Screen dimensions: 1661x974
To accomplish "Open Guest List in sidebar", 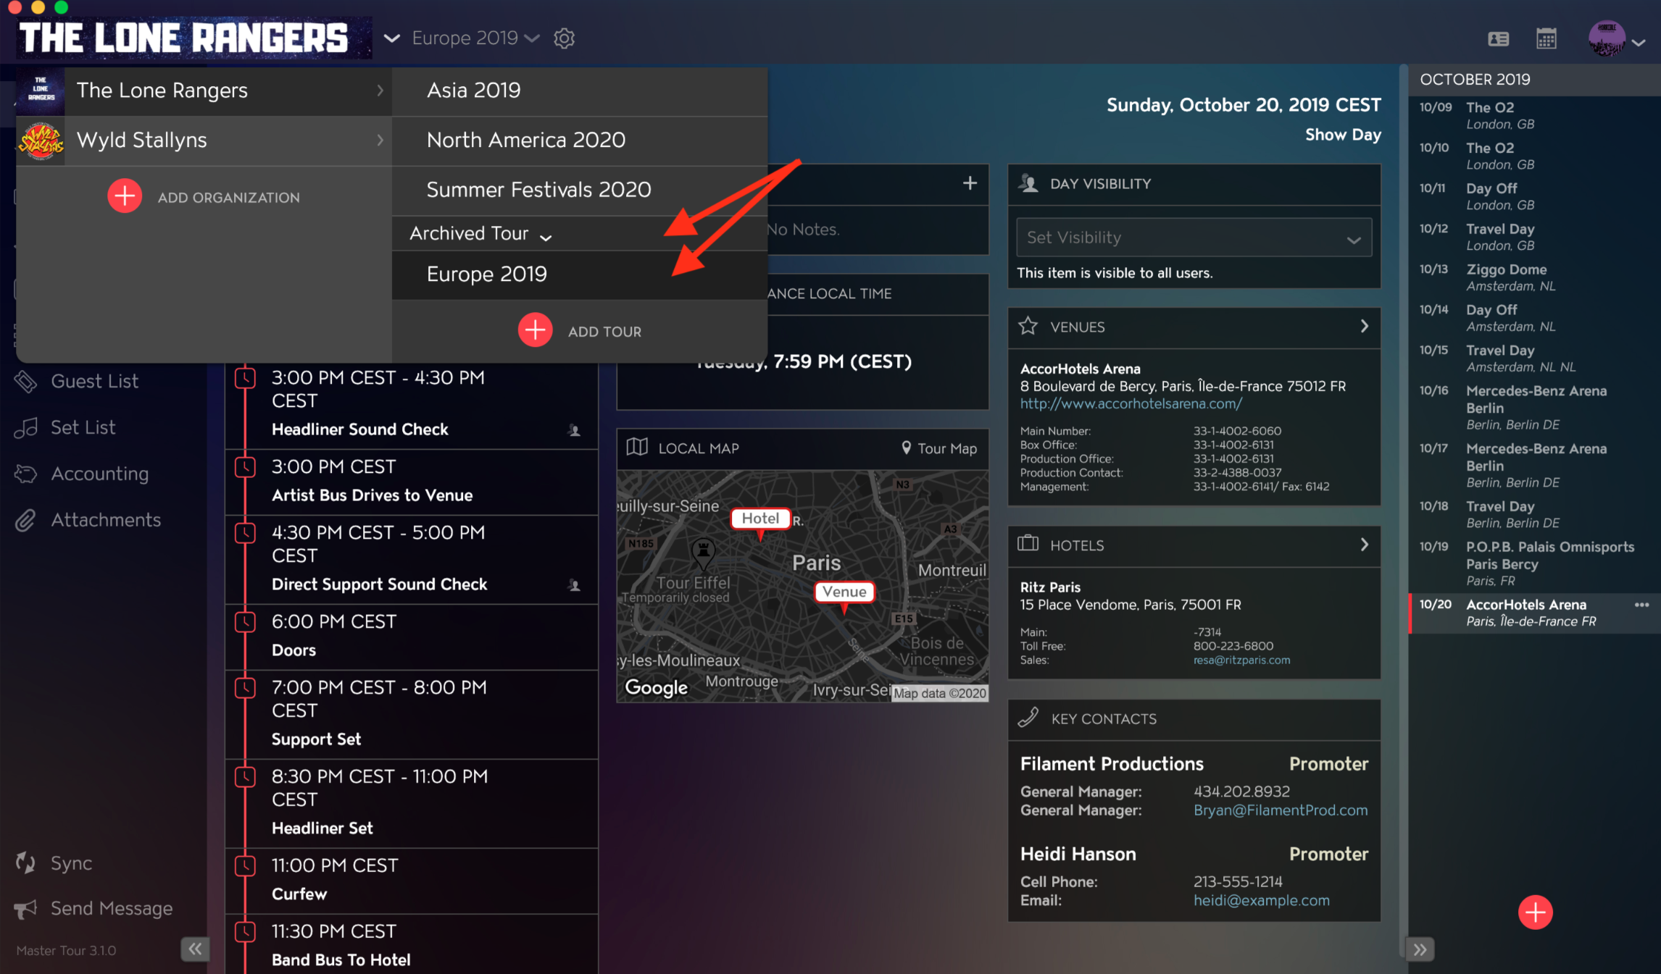I will click(94, 381).
